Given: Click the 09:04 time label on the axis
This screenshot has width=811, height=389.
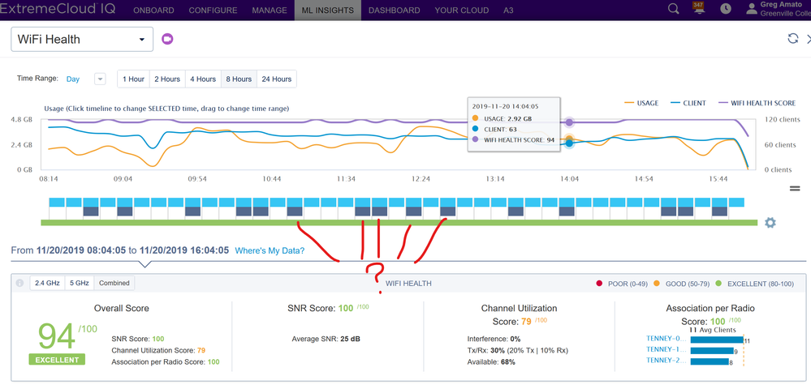Looking at the screenshot, I should (x=123, y=179).
